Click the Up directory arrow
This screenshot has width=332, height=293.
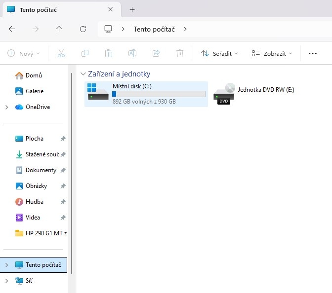59,29
